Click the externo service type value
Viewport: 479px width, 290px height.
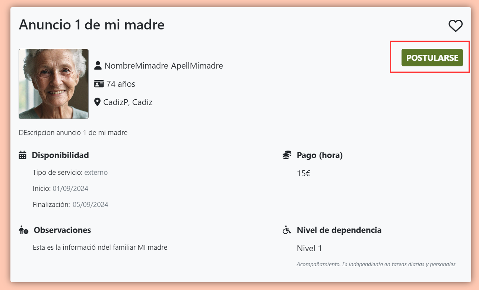click(96, 173)
